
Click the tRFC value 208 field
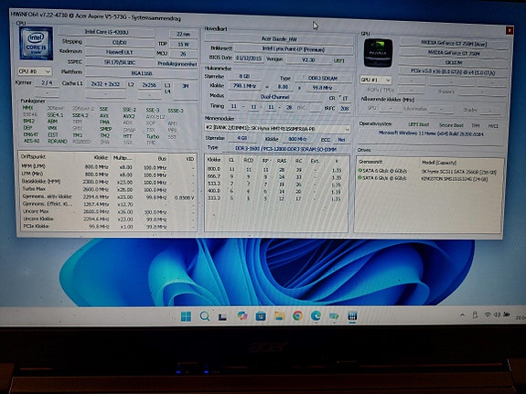click(x=345, y=108)
